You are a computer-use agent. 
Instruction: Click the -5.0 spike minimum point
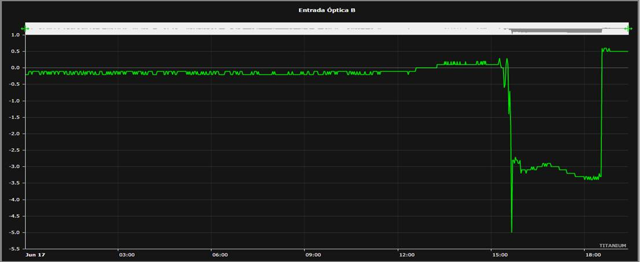[512, 232]
